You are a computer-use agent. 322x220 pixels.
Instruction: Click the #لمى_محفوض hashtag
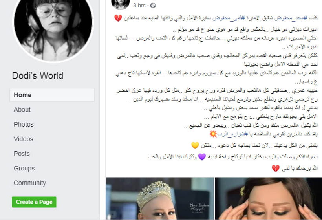point(229,18)
